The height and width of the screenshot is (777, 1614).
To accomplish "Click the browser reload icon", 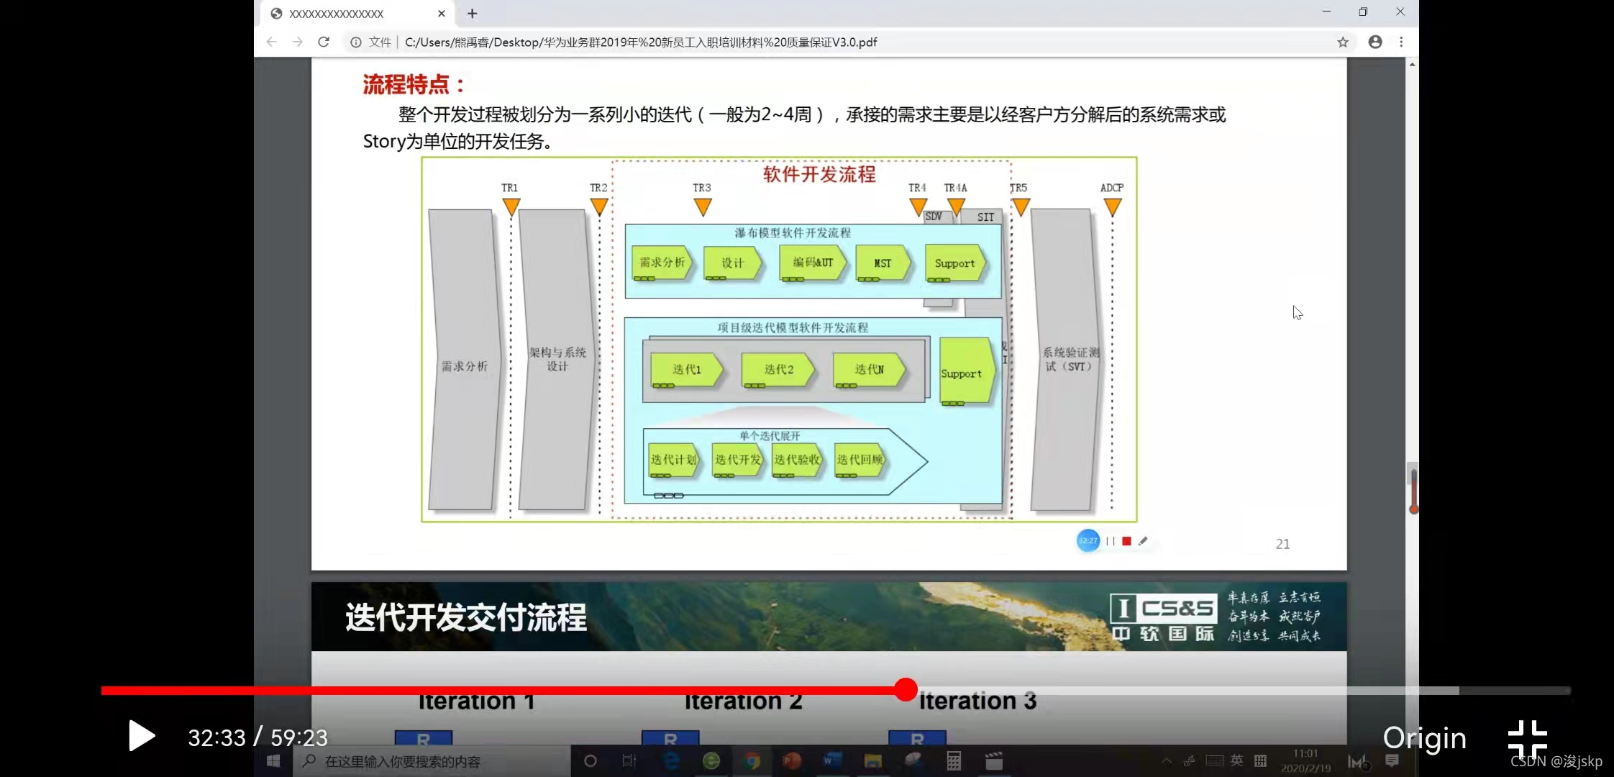I will [324, 42].
